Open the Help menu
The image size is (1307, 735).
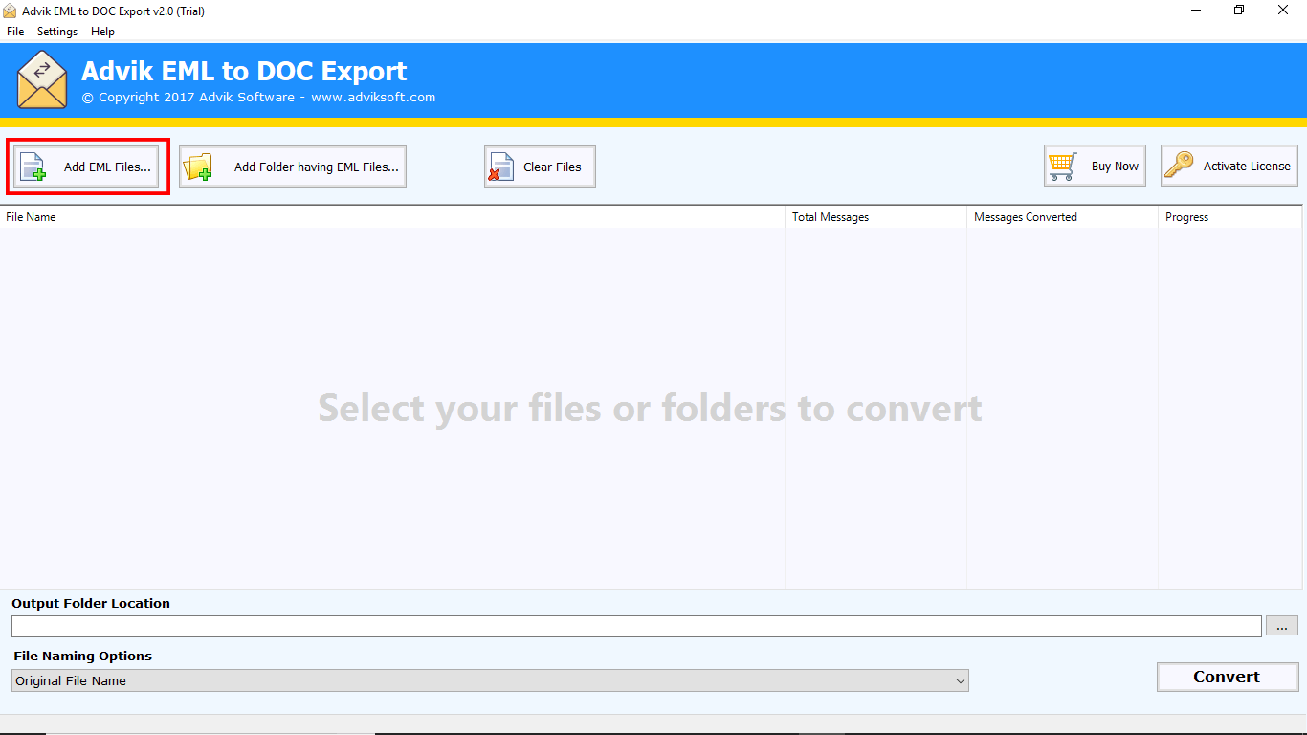coord(102,32)
